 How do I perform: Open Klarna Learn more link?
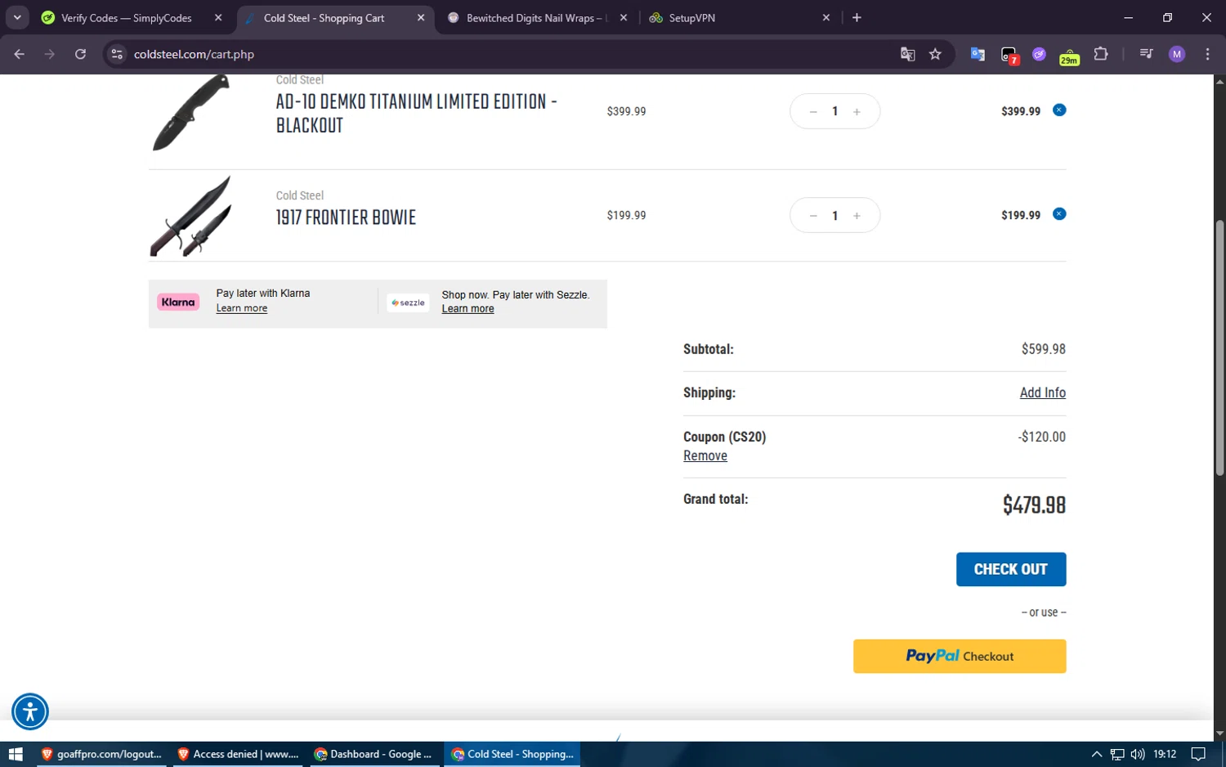tap(242, 308)
